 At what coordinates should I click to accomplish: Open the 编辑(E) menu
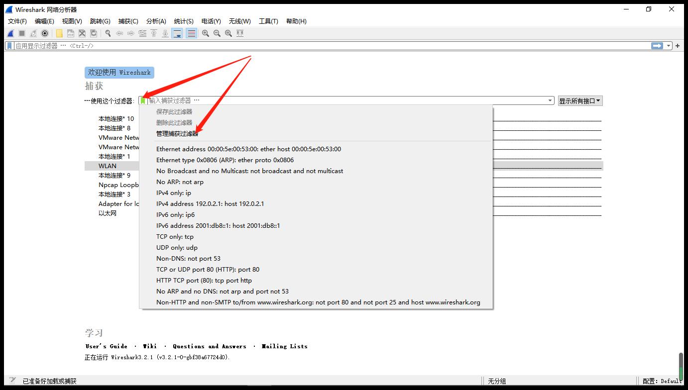pyautogui.click(x=44, y=21)
